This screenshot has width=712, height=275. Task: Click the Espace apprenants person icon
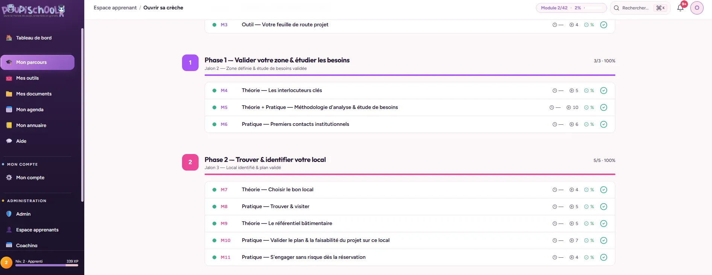point(9,230)
